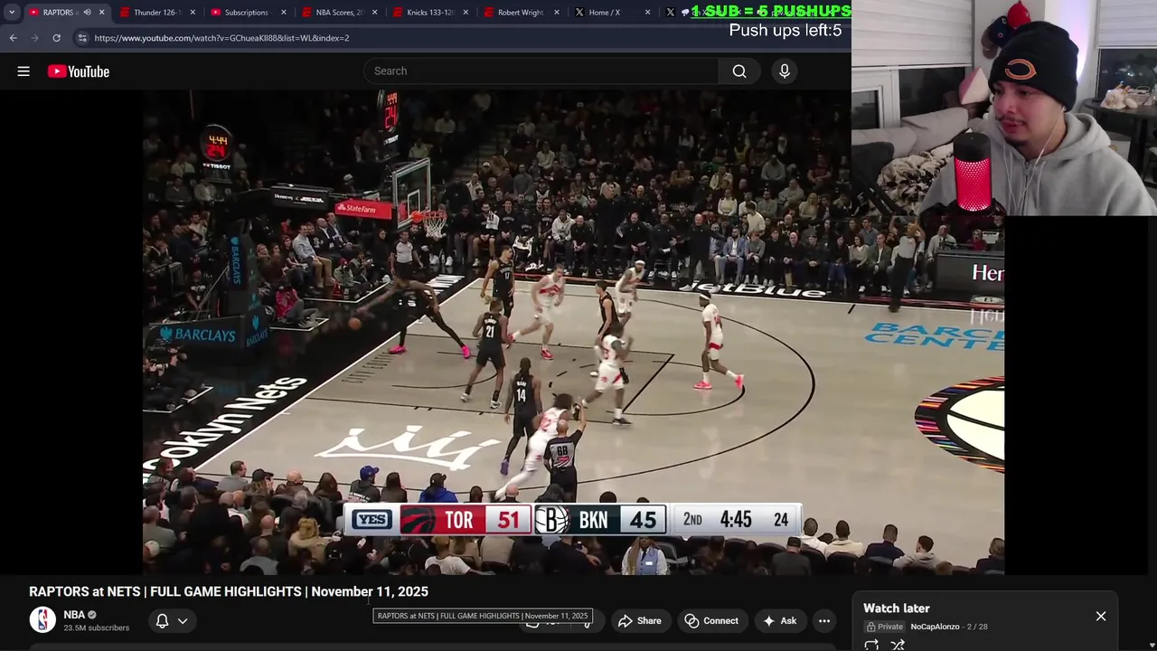Image resolution: width=1157 pixels, height=651 pixels.
Task: Close the NBA Scores tab
Action: tap(375, 13)
